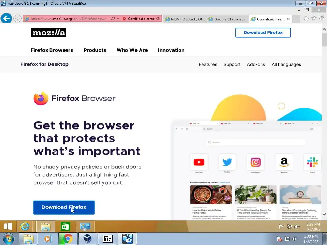The image size is (327, 245).
Task: Open Google Chrome on host taskbar
Action: coord(68,239)
